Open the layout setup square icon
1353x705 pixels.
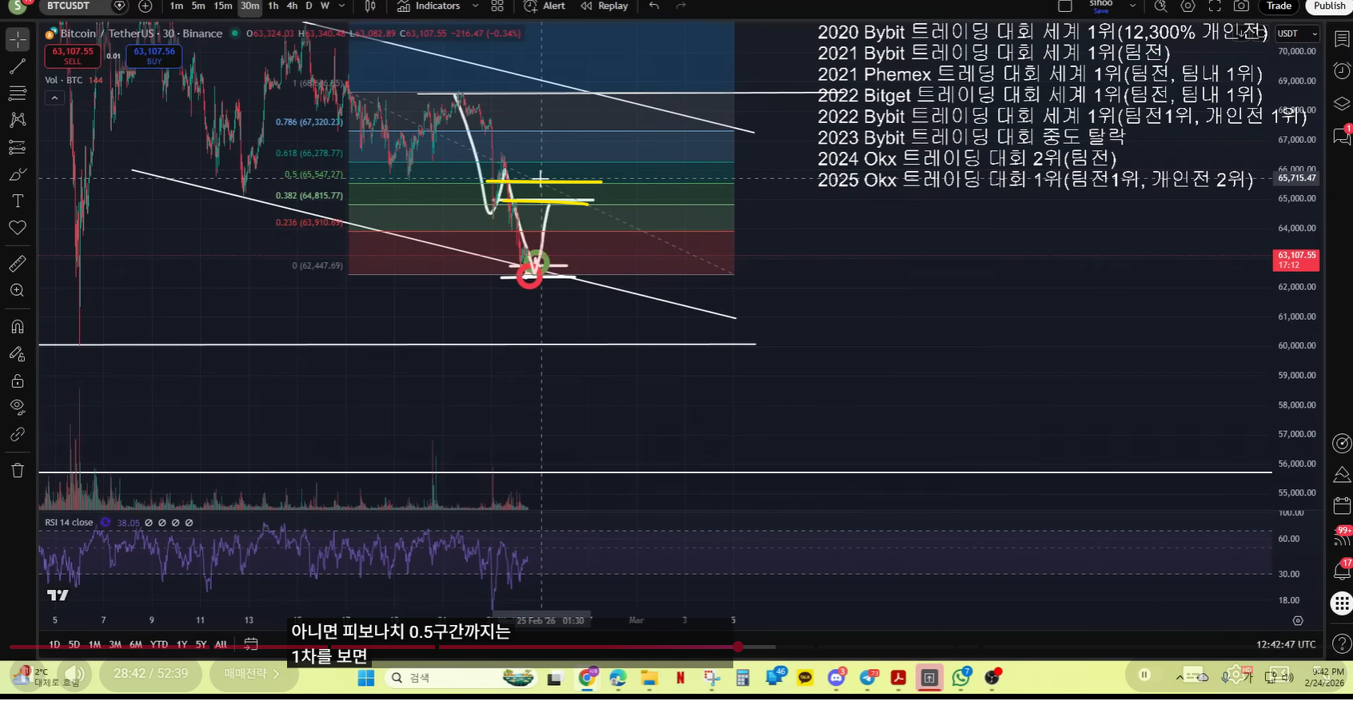tap(1065, 6)
